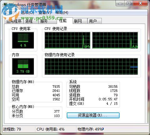150x135 pixels.
Task: Click the 提交(GB) value 4 / 15
Action: 112,104
